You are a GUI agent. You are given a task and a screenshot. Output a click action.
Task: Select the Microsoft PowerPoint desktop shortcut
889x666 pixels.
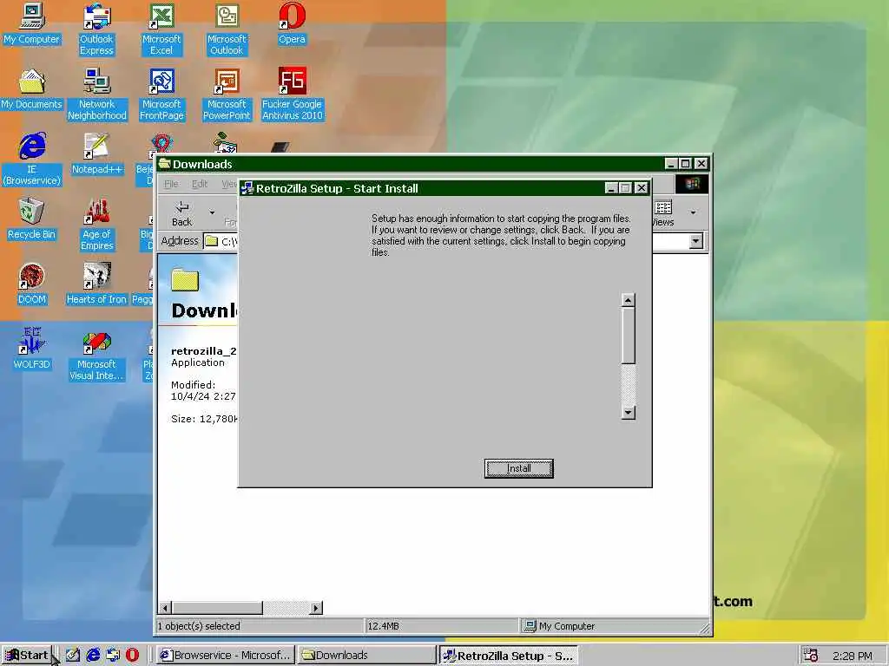pos(227,95)
